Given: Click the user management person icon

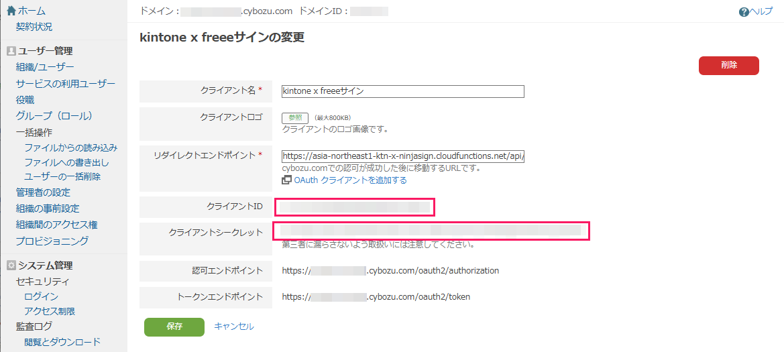Looking at the screenshot, I should tap(11, 50).
